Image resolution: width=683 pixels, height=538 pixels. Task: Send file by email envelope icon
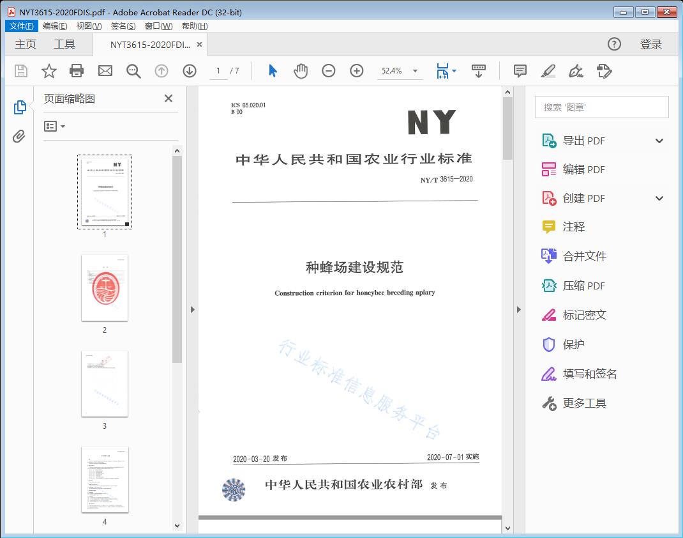pyautogui.click(x=105, y=71)
